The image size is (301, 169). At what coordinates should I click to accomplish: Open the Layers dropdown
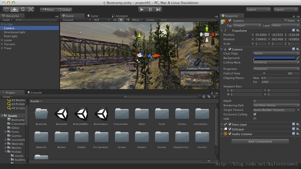(x=258, y=9)
